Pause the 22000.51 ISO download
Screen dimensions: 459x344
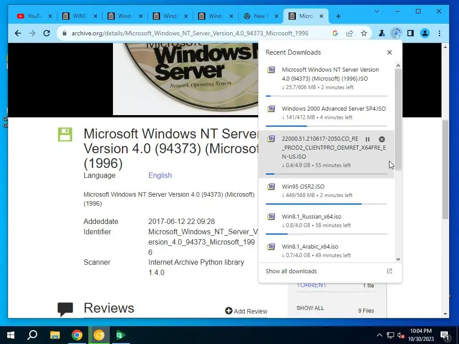click(368, 139)
